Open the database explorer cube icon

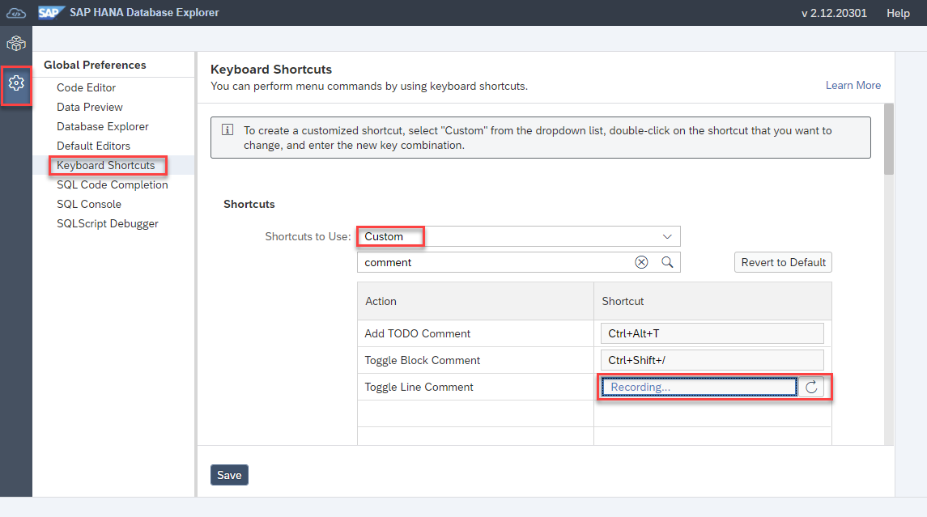pos(16,44)
